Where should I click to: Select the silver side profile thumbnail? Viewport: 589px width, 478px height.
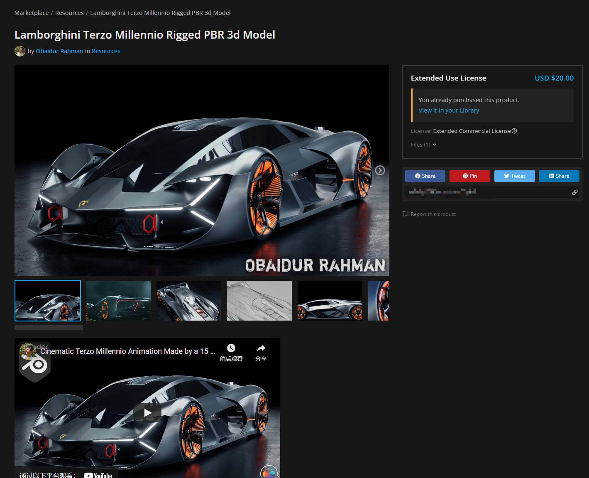pos(330,301)
